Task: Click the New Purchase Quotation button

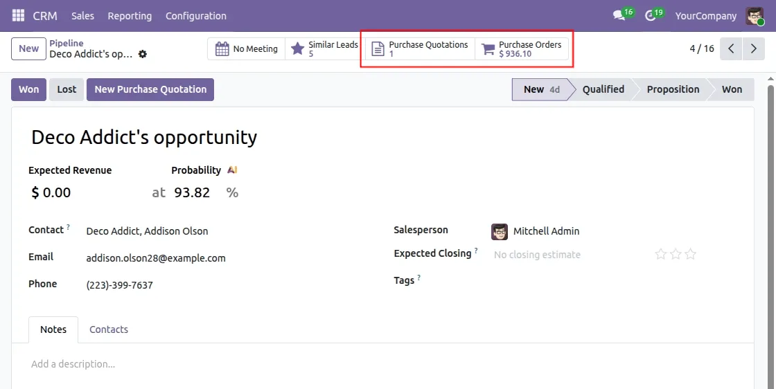Action: (150, 89)
